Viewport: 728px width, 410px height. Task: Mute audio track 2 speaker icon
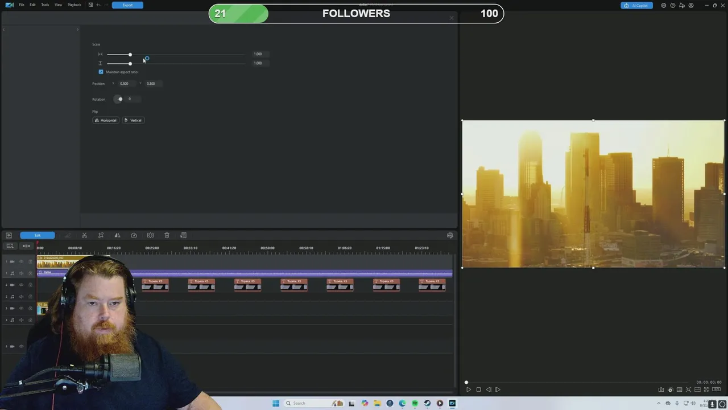[22, 297]
